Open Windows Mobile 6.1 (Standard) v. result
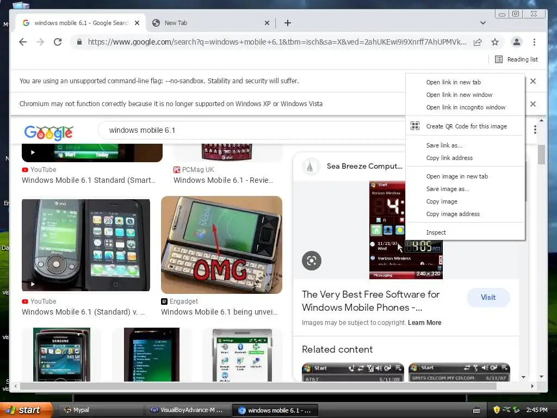Image resolution: width=557 pixels, height=418 pixels. (83, 312)
